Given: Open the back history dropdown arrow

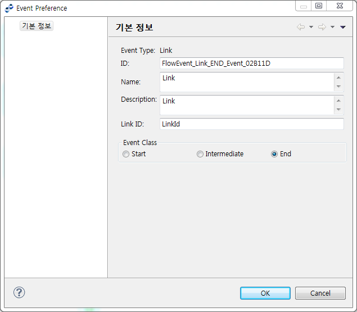Looking at the screenshot, I should (311, 27).
